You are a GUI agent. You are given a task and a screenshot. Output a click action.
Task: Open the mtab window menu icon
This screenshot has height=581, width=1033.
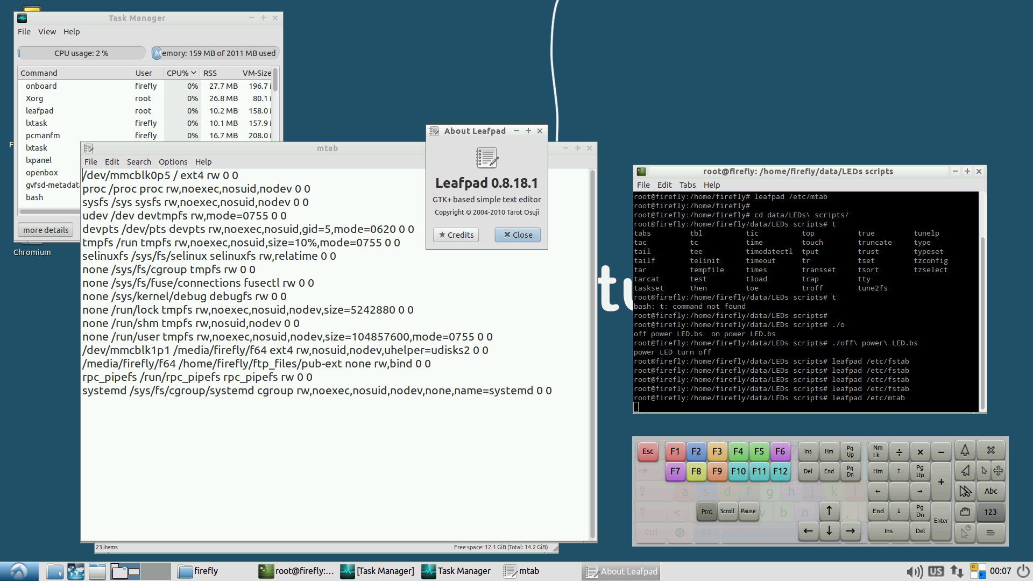pyautogui.click(x=89, y=148)
